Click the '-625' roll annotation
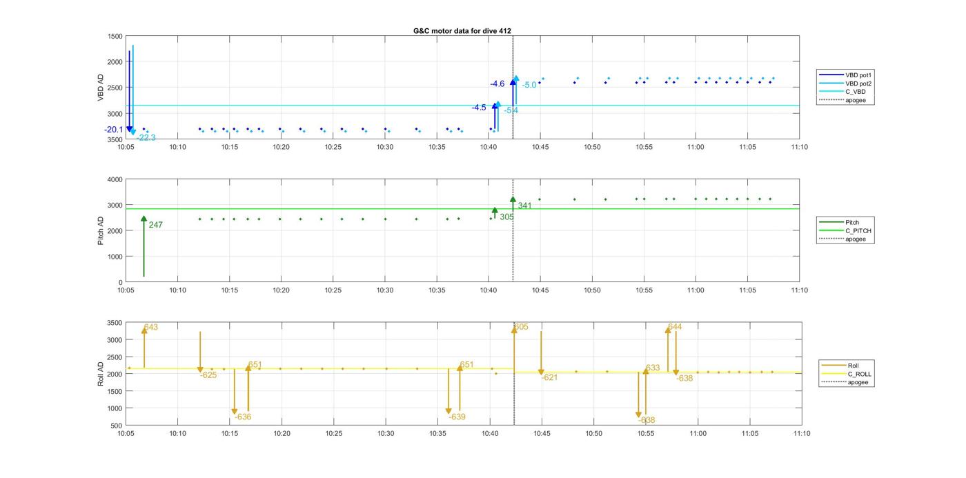Viewport: 966px width, 478px height. pyautogui.click(x=208, y=375)
